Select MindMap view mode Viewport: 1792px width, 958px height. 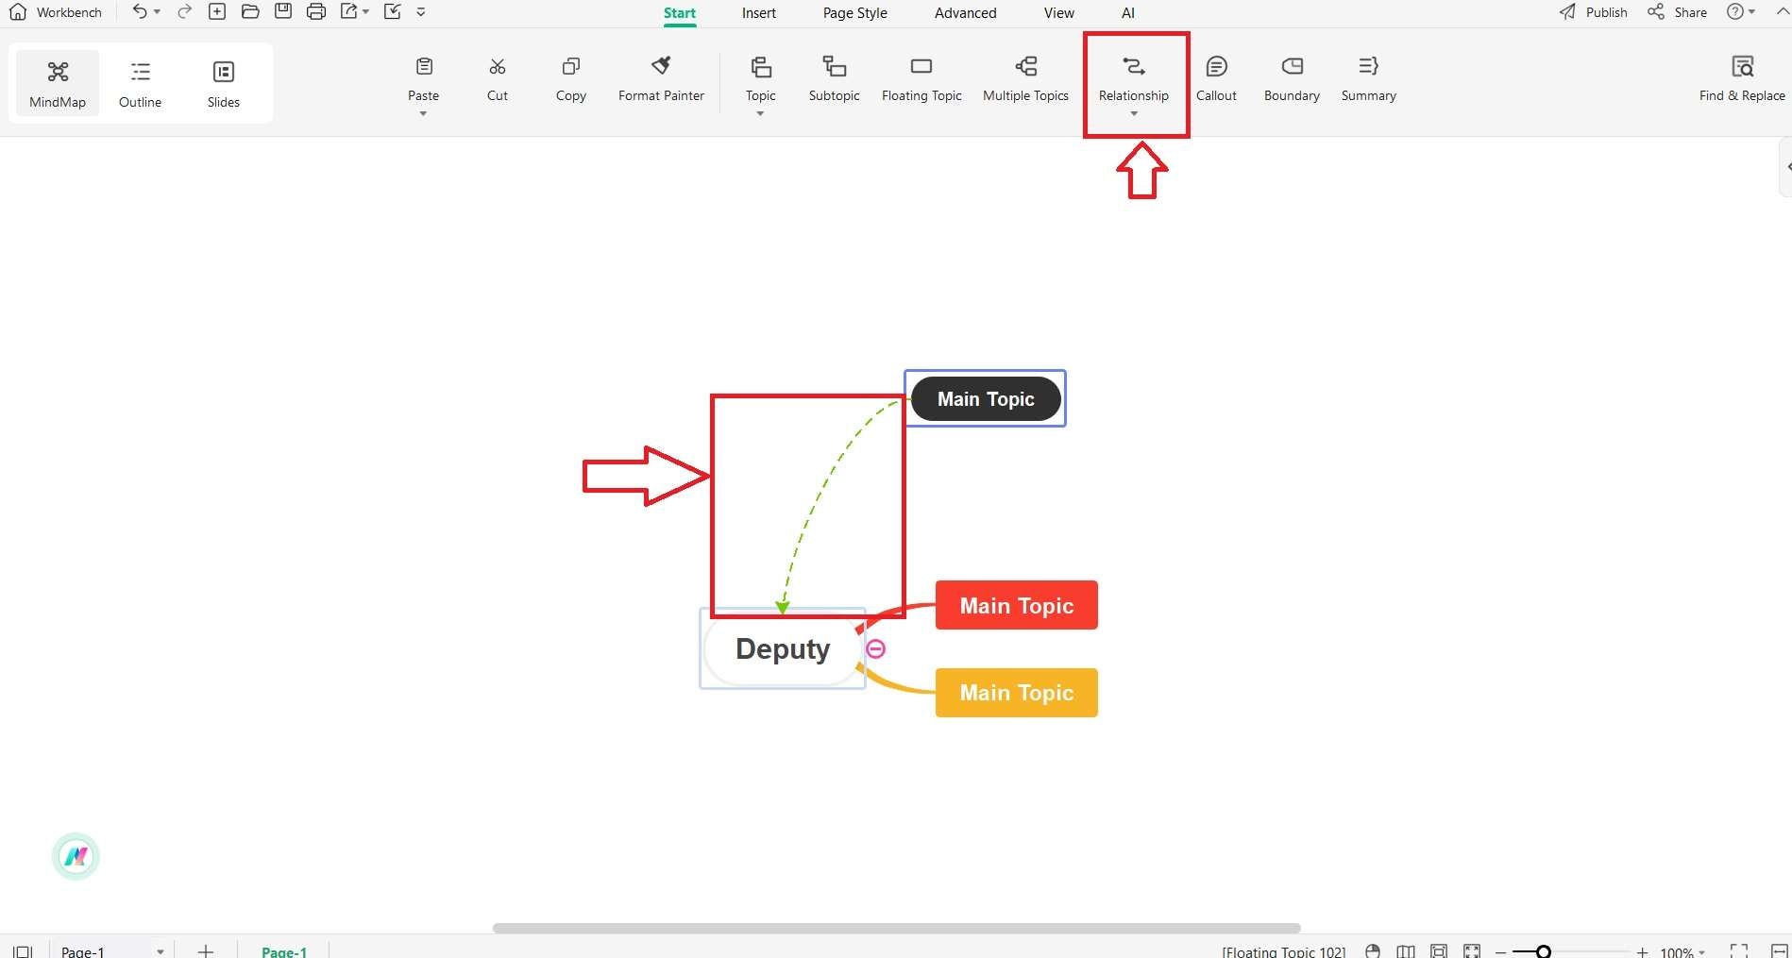58,83
